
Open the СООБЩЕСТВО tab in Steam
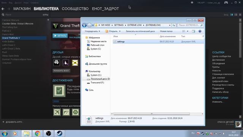(x=75, y=9)
